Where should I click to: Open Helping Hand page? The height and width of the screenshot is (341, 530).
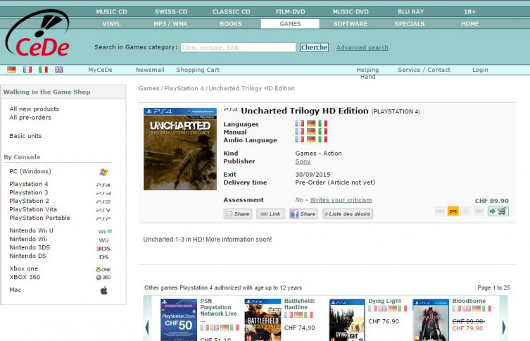[x=367, y=73]
